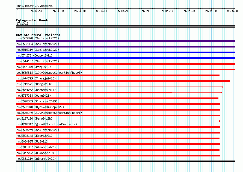This screenshot has height=172, width=243.
Task: Click the red bar for nsv6514157
Action: 126,64
